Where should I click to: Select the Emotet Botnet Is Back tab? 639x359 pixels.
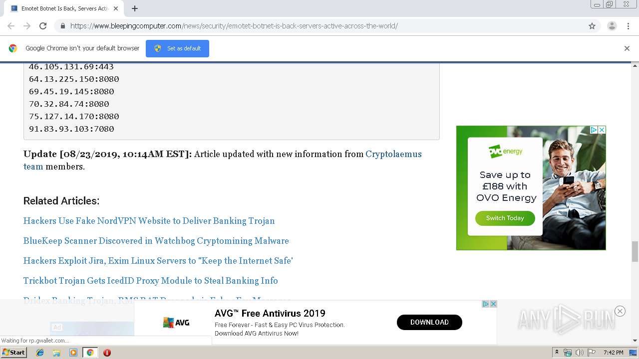[63, 8]
